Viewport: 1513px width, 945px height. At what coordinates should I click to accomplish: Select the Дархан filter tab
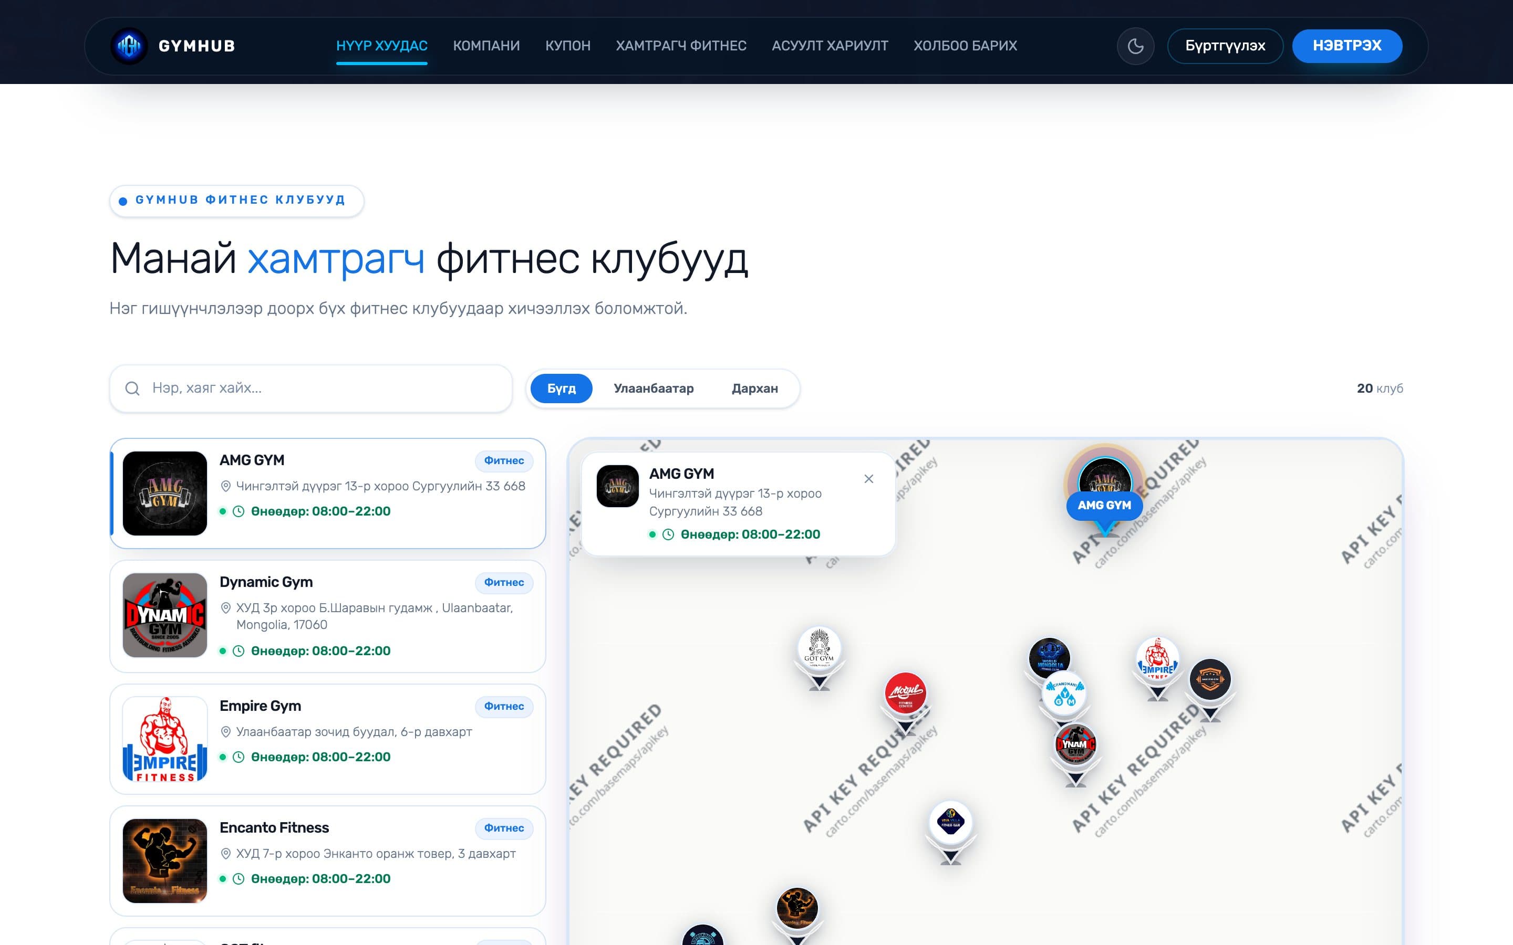pyautogui.click(x=754, y=388)
